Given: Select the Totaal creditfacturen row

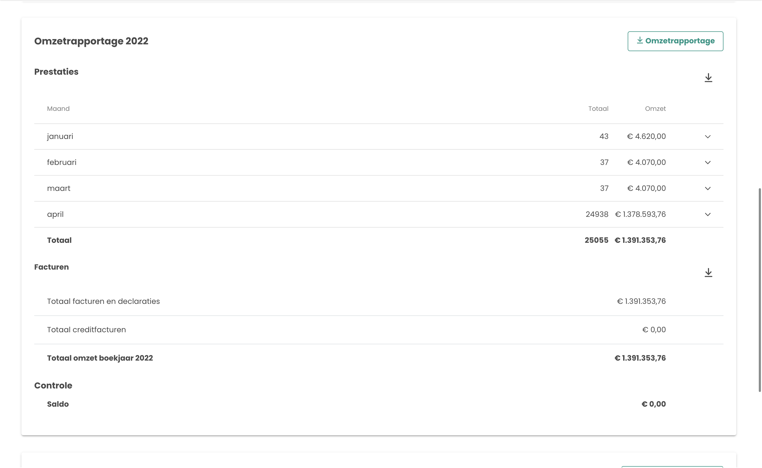Looking at the screenshot, I should [x=86, y=330].
